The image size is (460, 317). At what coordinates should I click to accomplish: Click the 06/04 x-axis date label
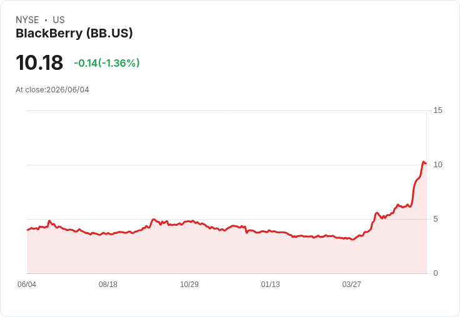coord(27,284)
